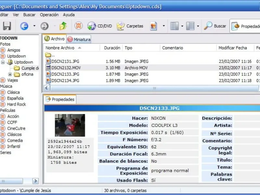Sort by Nombre Archivo column header
This screenshot has height=195, width=260.
point(60,48)
